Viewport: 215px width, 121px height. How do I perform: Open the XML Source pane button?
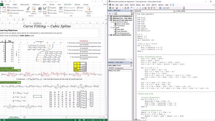pos(60,10)
